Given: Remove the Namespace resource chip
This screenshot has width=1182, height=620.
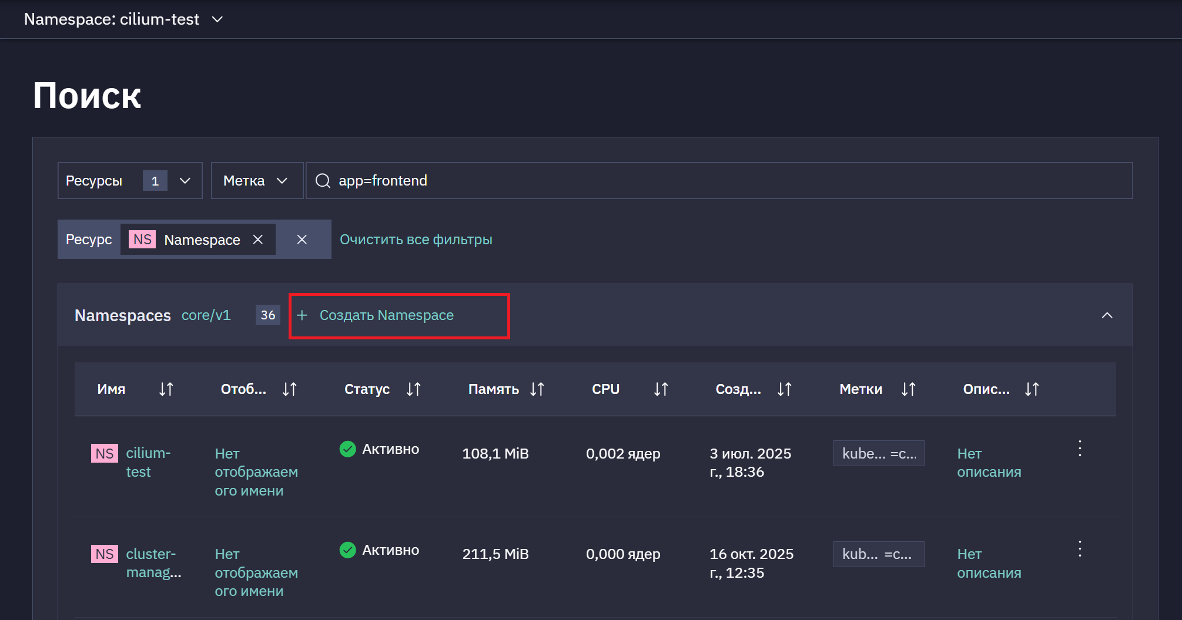Looking at the screenshot, I should [x=257, y=240].
